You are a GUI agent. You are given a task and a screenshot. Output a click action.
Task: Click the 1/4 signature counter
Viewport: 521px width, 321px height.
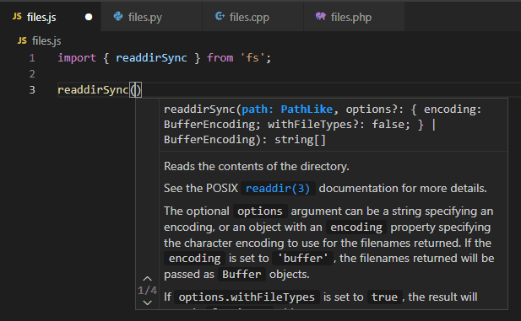coord(147,291)
